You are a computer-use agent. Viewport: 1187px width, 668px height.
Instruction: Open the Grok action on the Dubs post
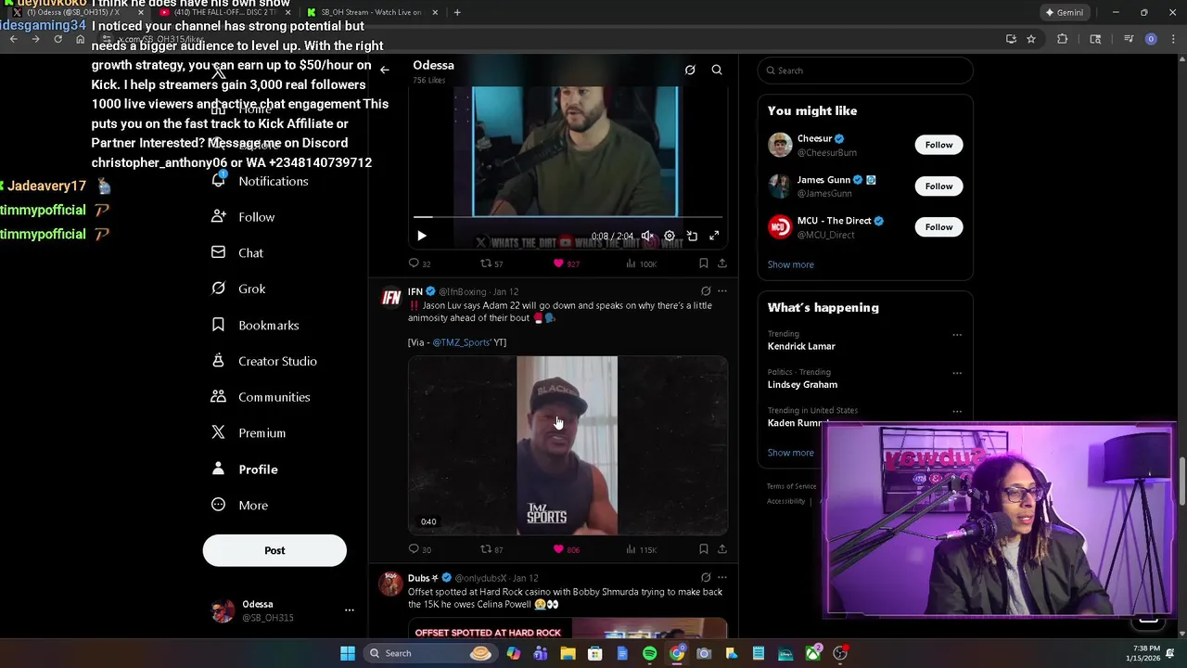(706, 578)
